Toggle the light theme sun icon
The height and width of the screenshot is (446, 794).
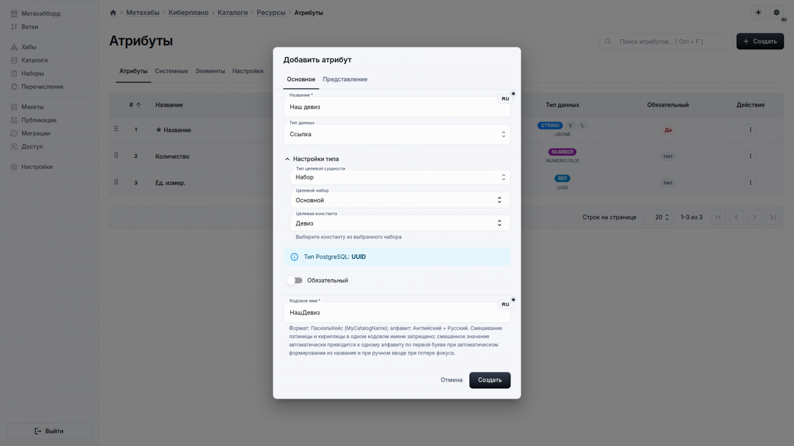(758, 12)
